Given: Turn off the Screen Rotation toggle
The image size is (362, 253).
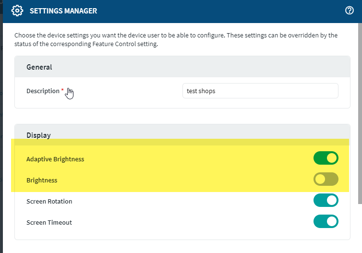Looking at the screenshot, I should [326, 201].
